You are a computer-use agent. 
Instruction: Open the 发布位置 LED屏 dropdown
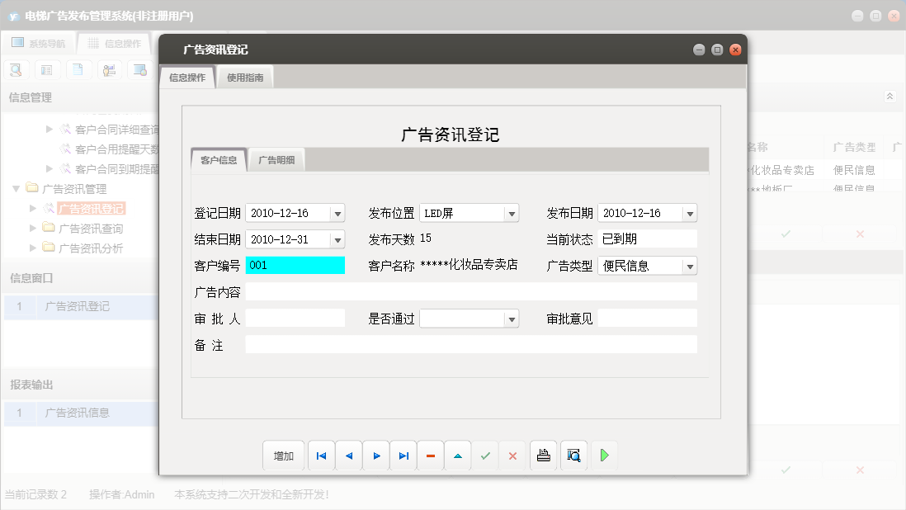tap(512, 212)
